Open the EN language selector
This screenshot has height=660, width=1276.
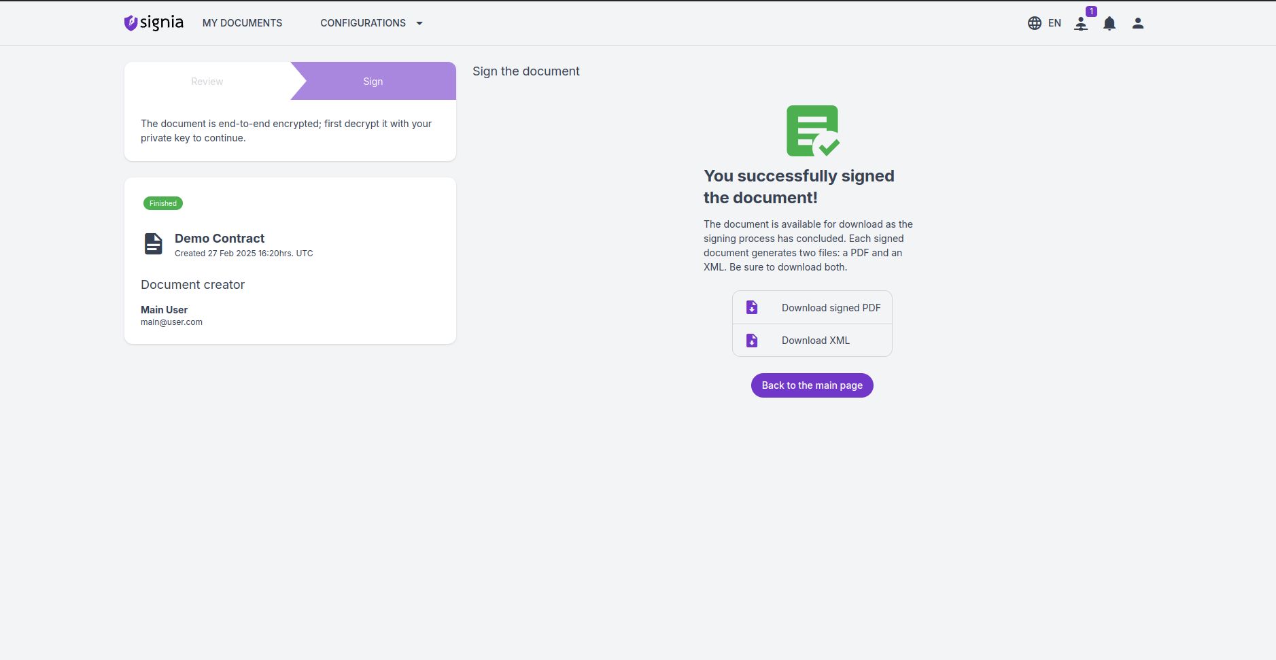tap(1054, 23)
